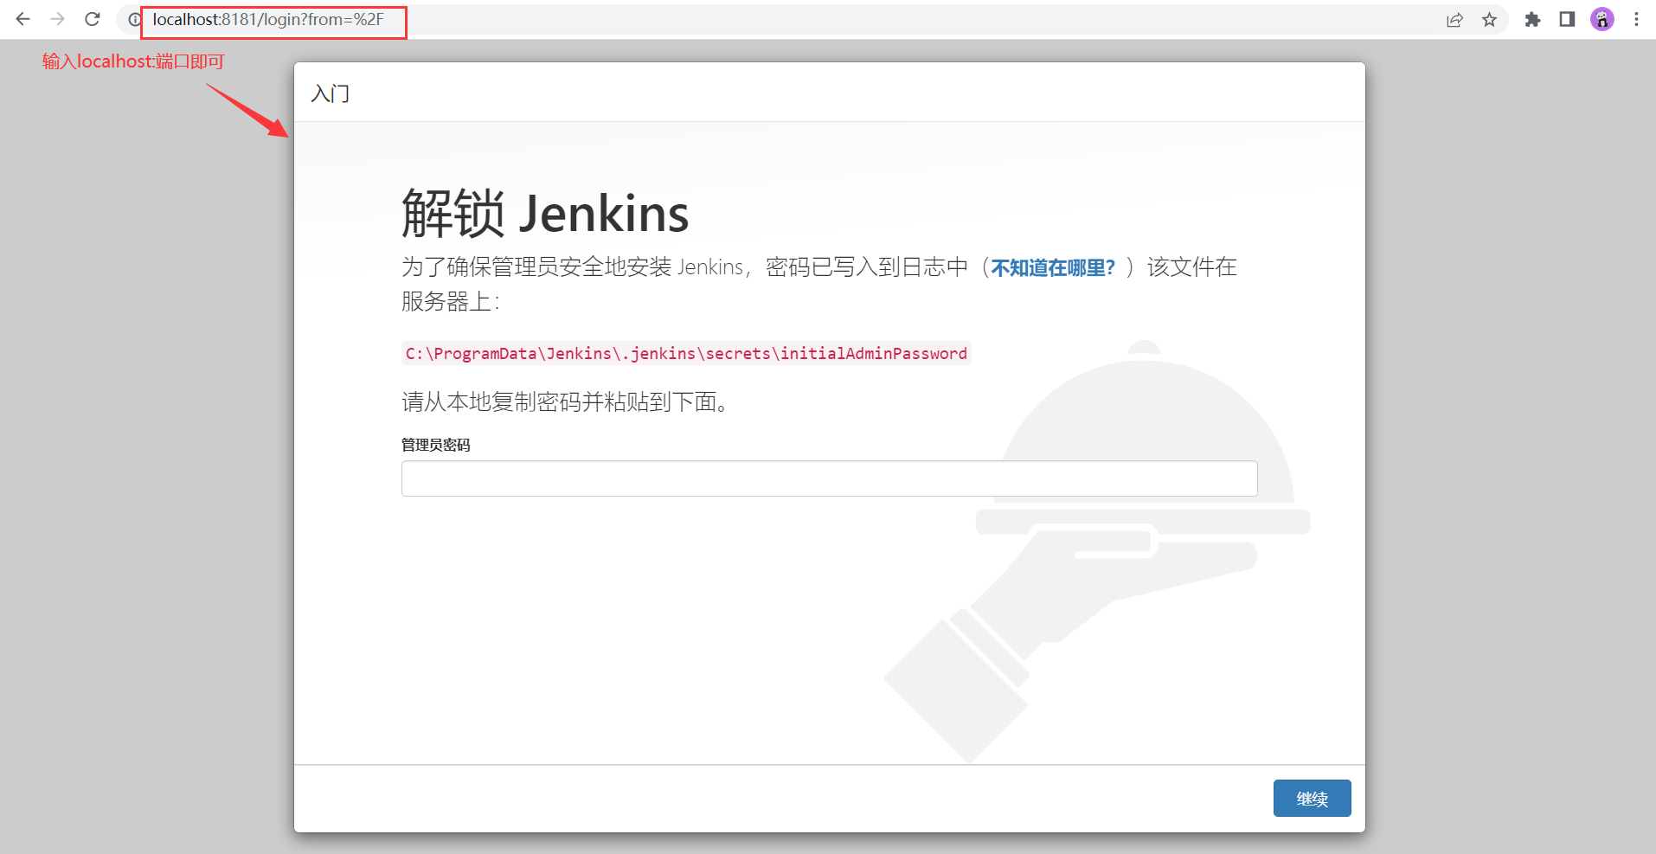Viewport: 1656px width, 854px height.
Task: Open the '不知道在哪里?' help link
Action: 1053,267
